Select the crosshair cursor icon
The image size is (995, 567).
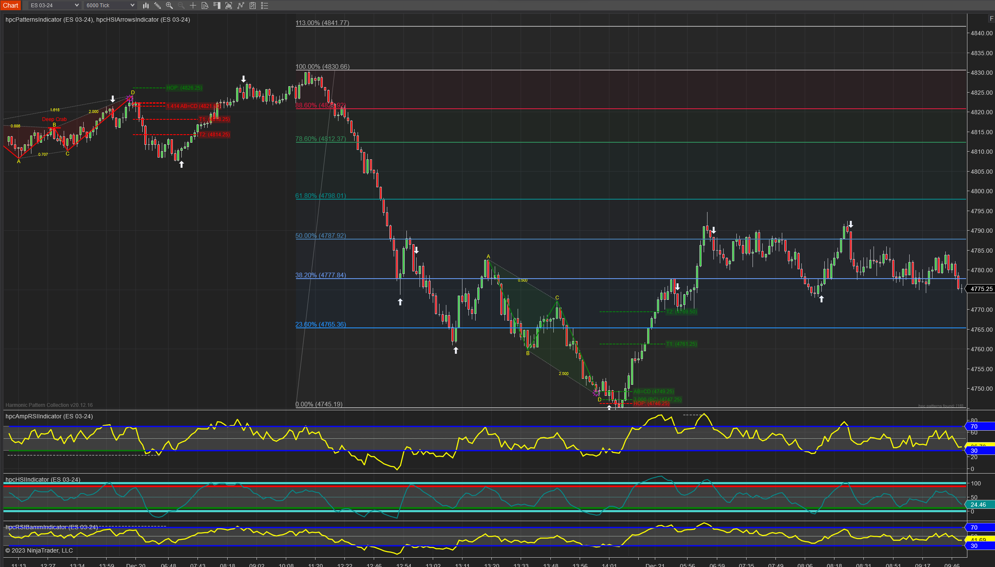coord(193,6)
